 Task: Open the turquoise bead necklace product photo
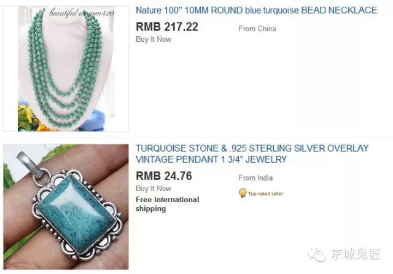tap(66, 69)
